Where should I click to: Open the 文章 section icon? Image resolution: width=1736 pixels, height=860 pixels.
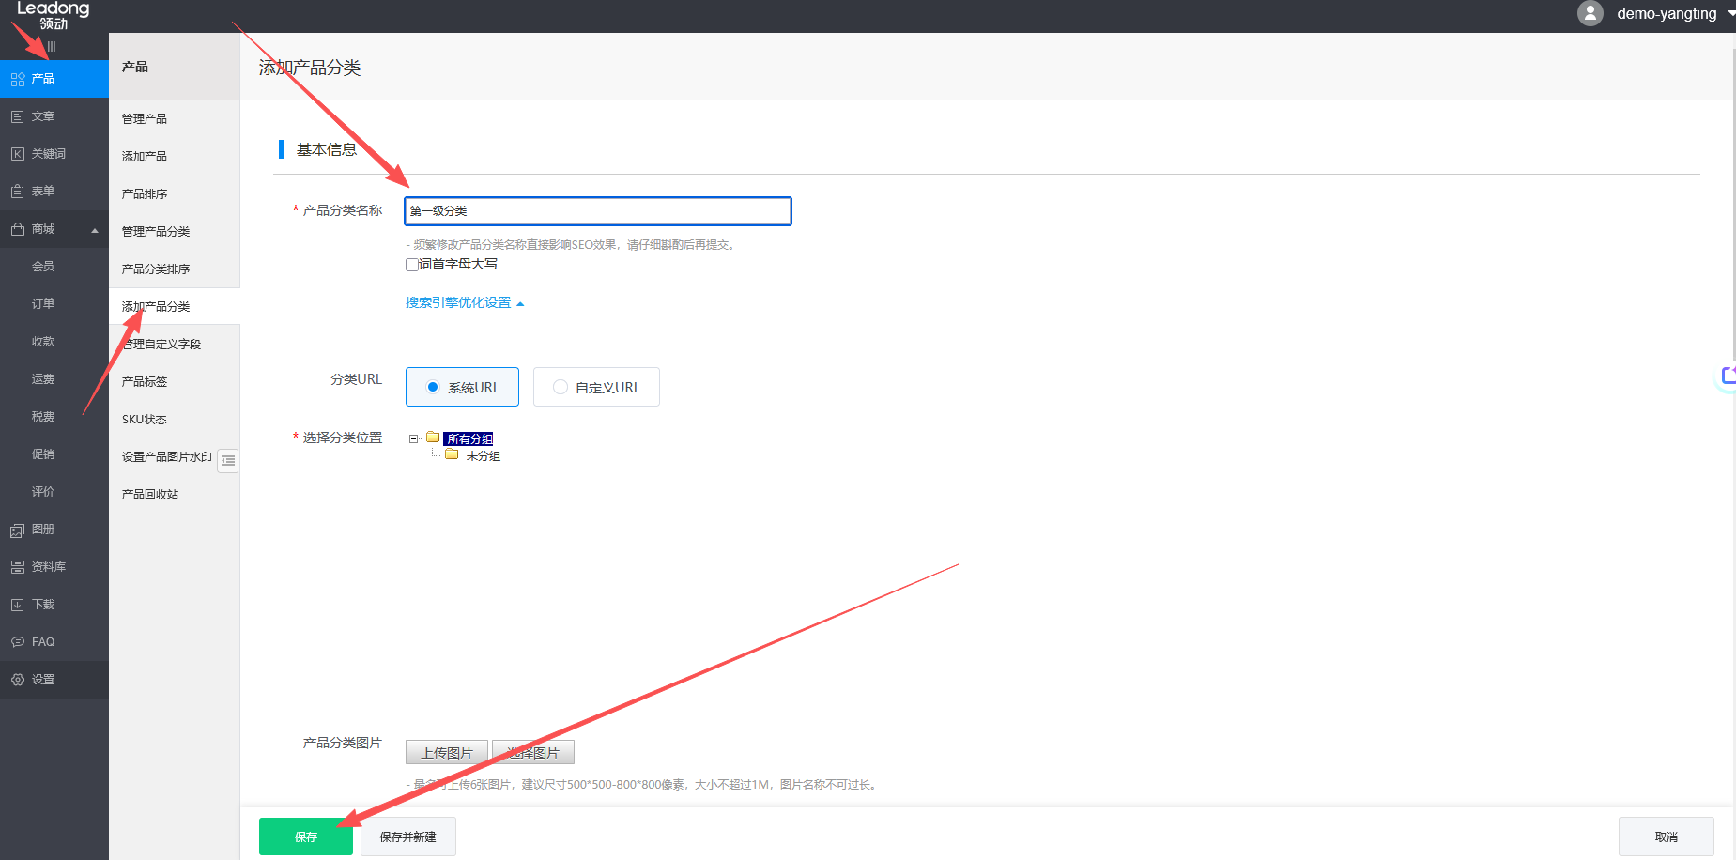[x=18, y=116]
